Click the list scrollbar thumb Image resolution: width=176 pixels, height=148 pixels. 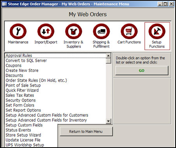coord(108,61)
